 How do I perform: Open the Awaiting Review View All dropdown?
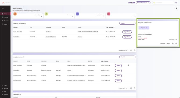(x=127, y=57)
